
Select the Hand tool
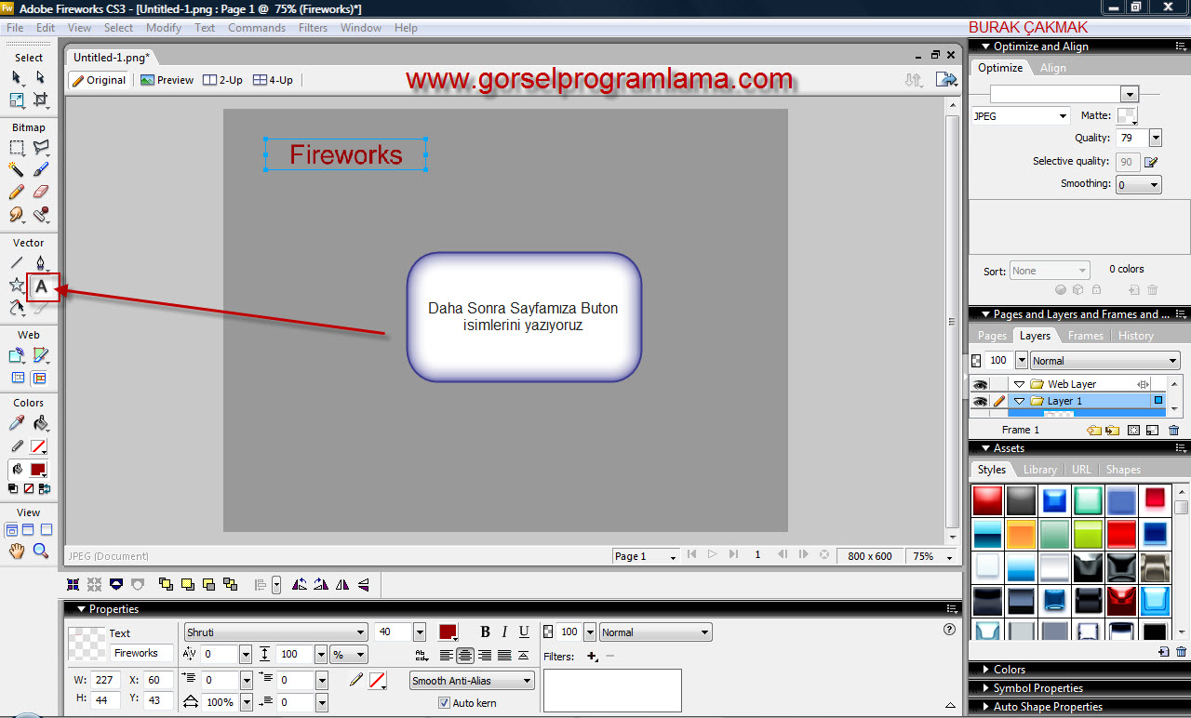click(17, 552)
